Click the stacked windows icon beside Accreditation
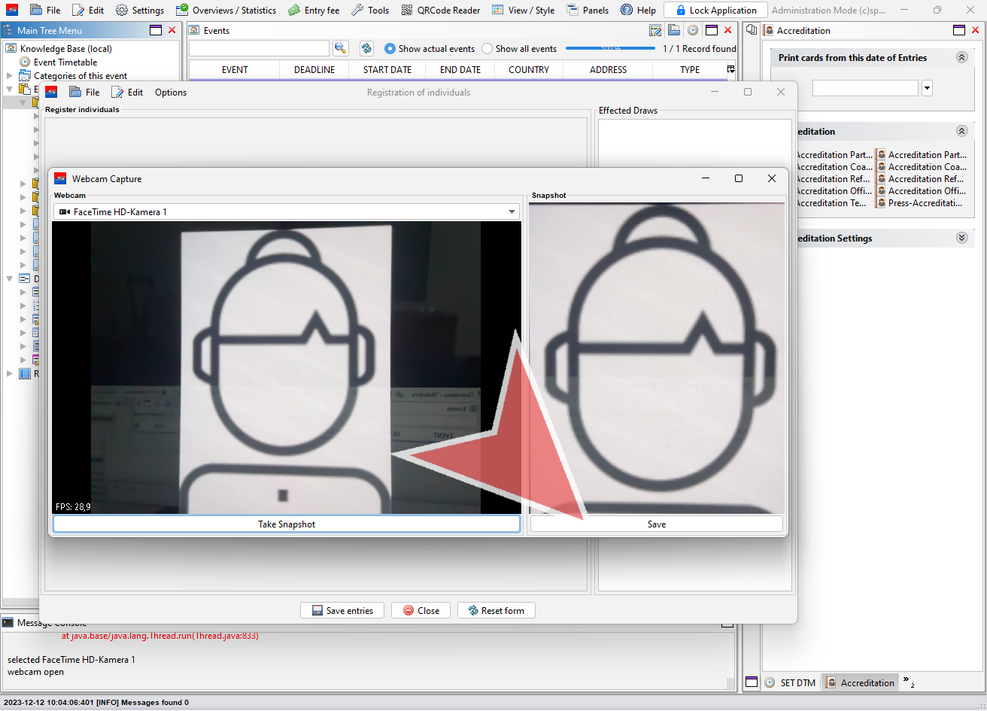Image resolution: width=987 pixels, height=711 pixels. pyautogui.click(x=751, y=30)
